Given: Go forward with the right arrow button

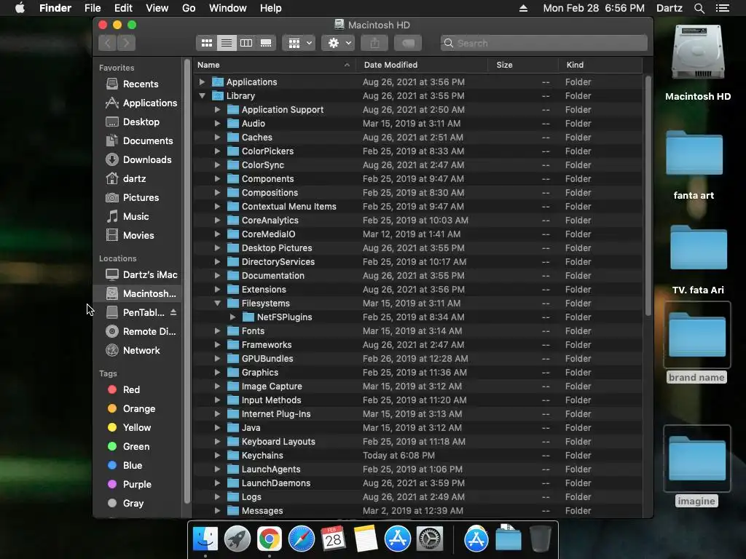Looking at the screenshot, I should tap(126, 43).
